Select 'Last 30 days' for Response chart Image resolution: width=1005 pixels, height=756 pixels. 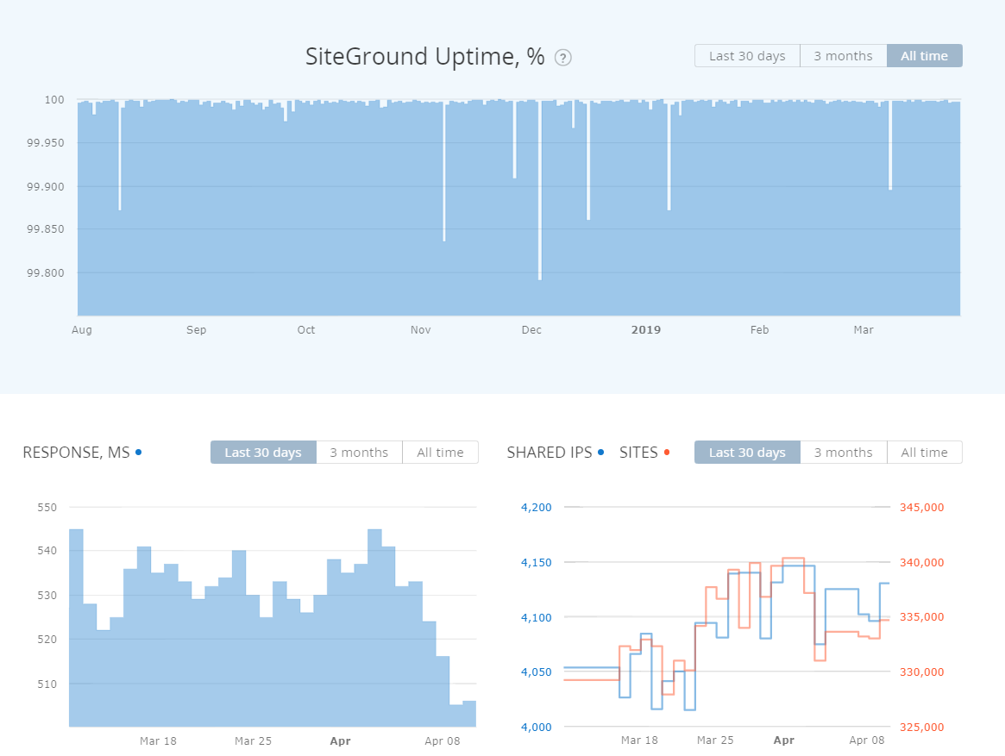[263, 453]
